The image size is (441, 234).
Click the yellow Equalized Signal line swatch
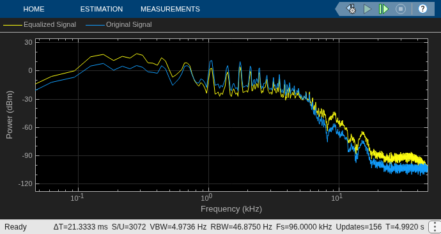point(13,25)
